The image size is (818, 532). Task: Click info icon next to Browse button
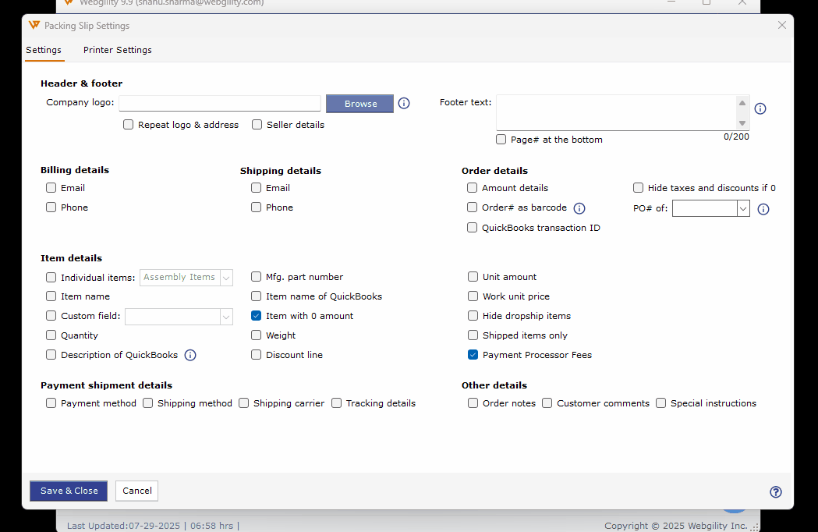point(404,103)
